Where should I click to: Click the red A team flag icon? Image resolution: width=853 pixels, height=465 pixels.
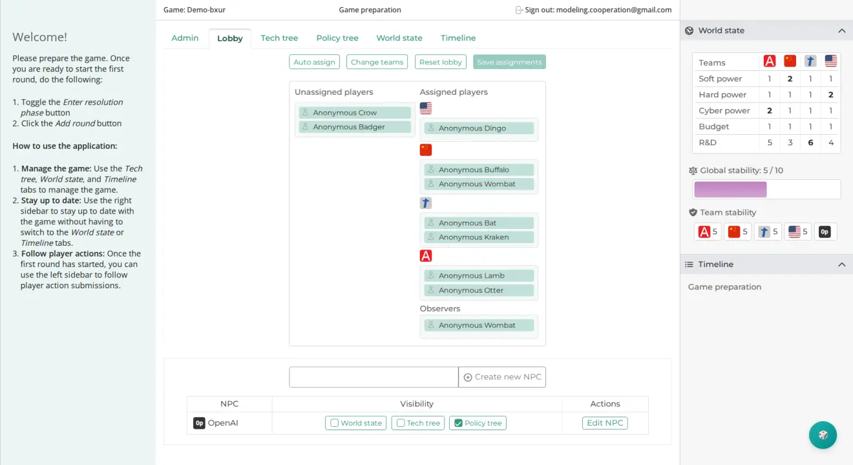click(x=426, y=255)
